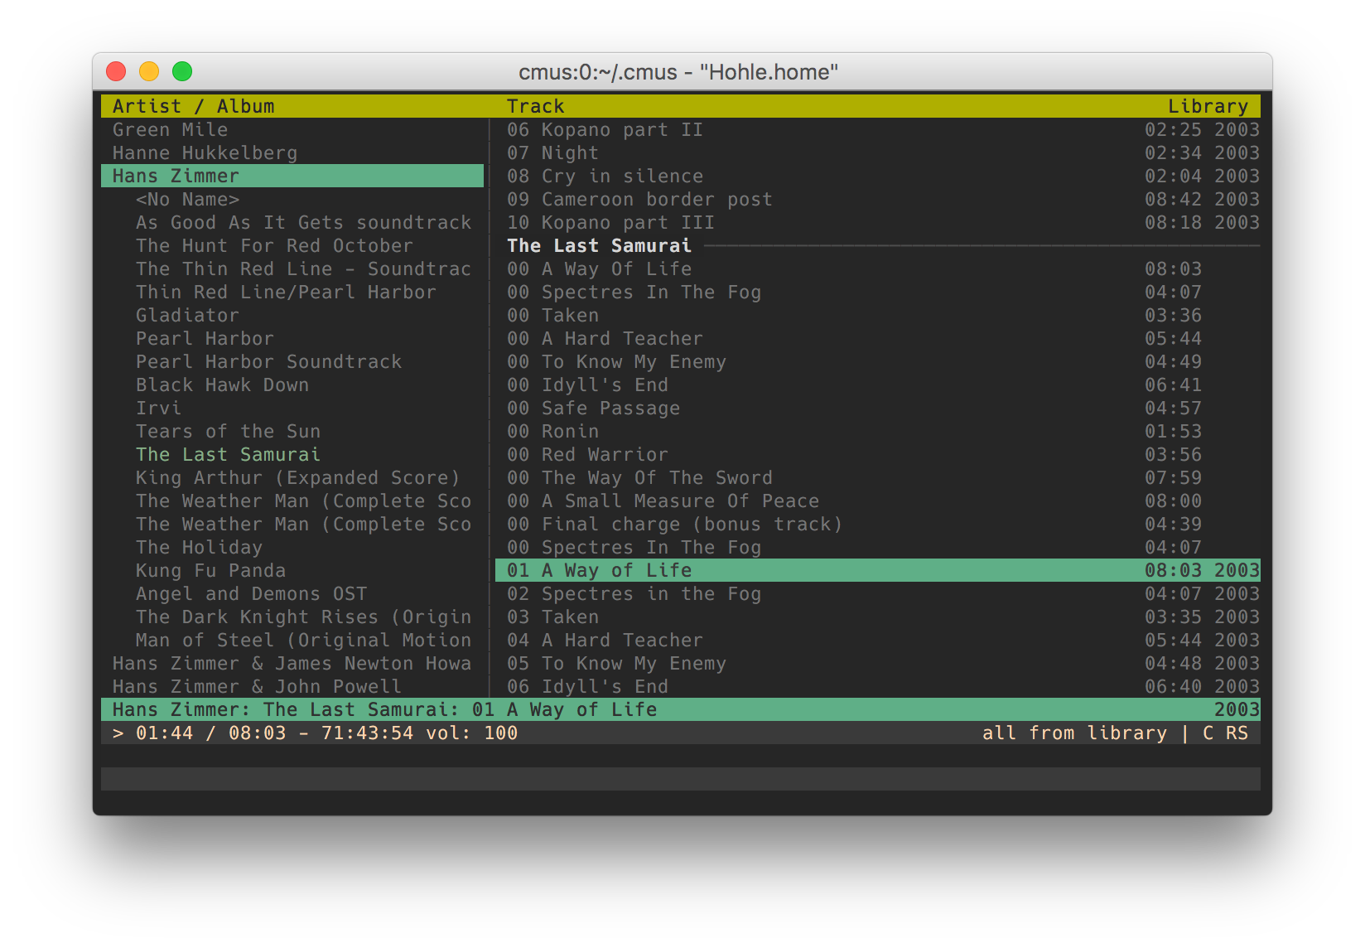The width and height of the screenshot is (1365, 948).
Task: Click the window title cmus:0:~/.cmus
Action: 678,72
